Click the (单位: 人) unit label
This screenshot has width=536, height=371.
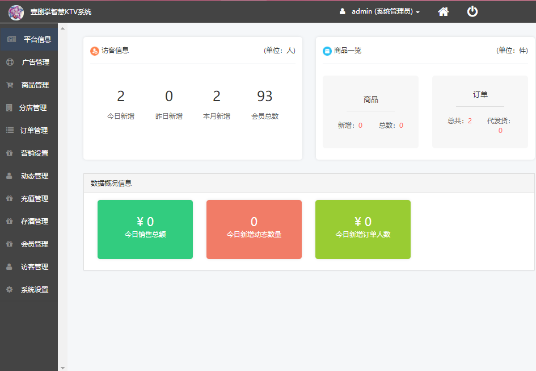279,51
